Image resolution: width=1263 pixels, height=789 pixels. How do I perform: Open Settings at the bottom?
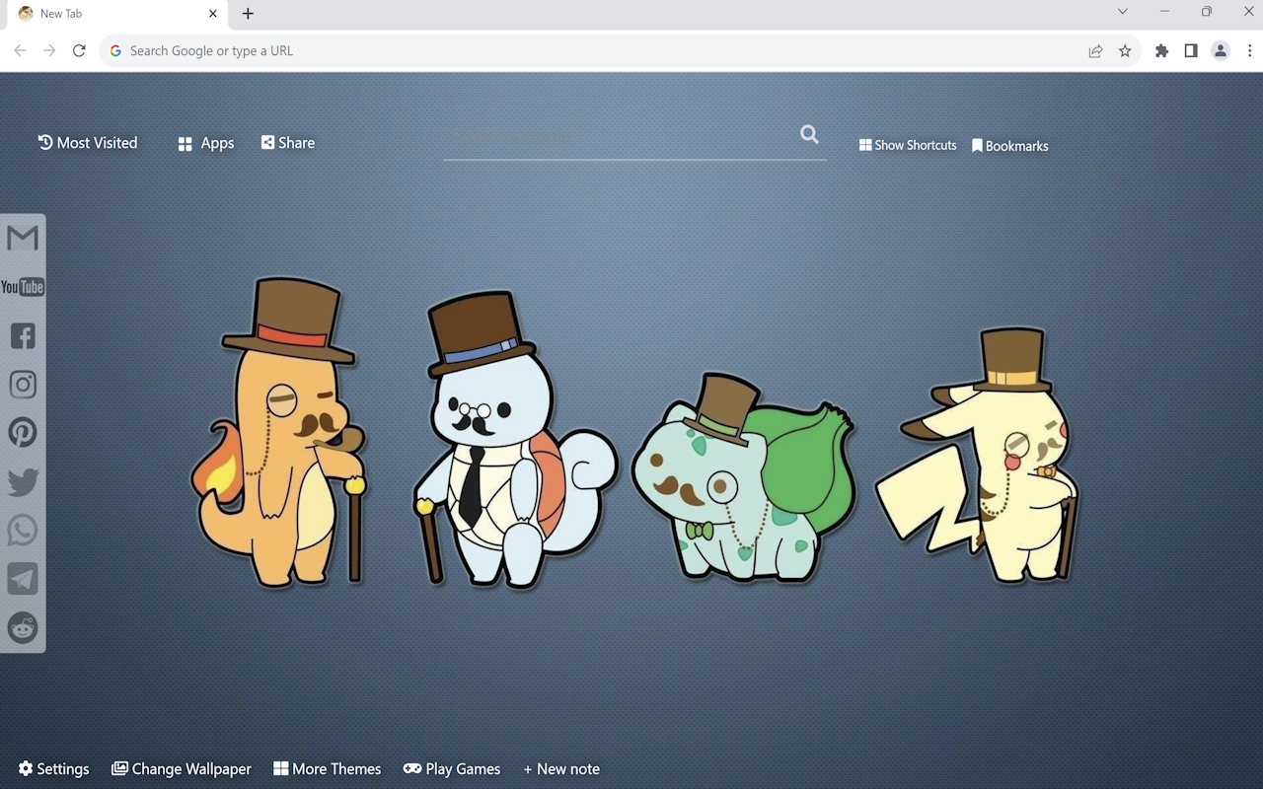(x=54, y=769)
